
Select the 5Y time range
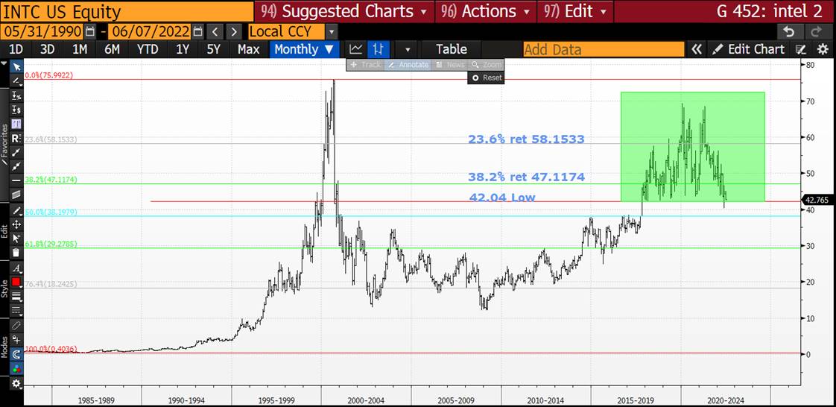coord(213,49)
